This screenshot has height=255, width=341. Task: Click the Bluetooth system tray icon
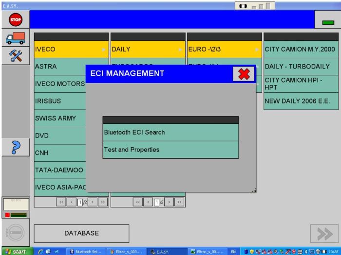(306, 252)
